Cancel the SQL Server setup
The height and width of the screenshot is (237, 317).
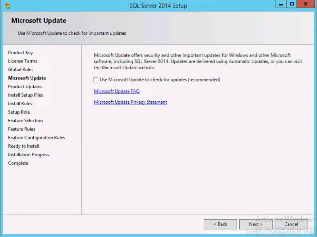click(291, 224)
